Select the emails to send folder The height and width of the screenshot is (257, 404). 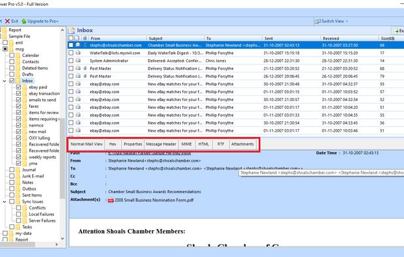pyautogui.click(x=42, y=100)
